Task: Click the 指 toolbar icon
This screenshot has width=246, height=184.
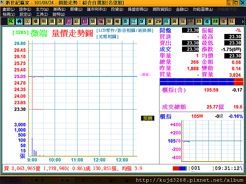Action: [x=182, y=21]
